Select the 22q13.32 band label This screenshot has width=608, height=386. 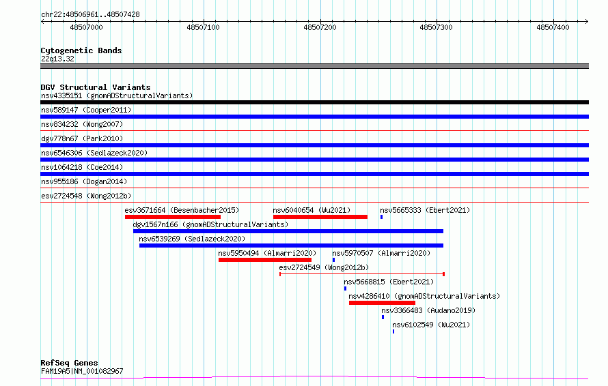tap(57, 59)
